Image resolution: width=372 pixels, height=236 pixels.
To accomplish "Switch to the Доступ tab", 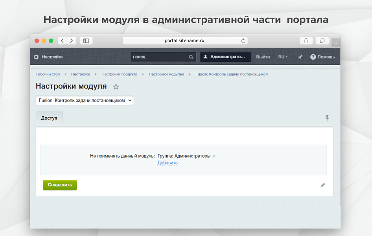I will click(x=49, y=118).
